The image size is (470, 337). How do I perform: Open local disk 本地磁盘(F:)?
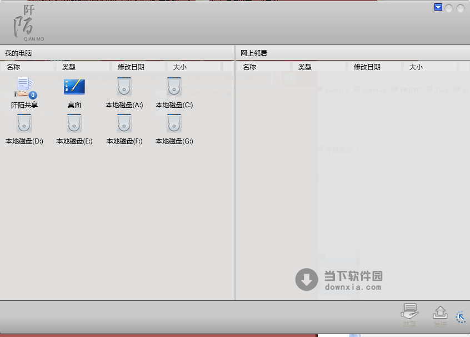(124, 124)
